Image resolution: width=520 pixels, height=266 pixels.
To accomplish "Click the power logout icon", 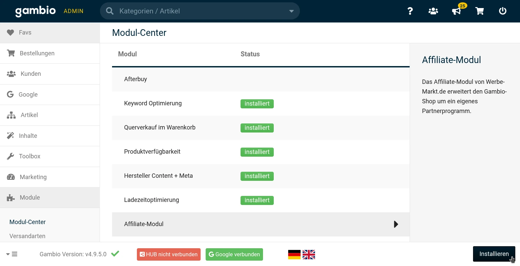I will click(x=503, y=11).
